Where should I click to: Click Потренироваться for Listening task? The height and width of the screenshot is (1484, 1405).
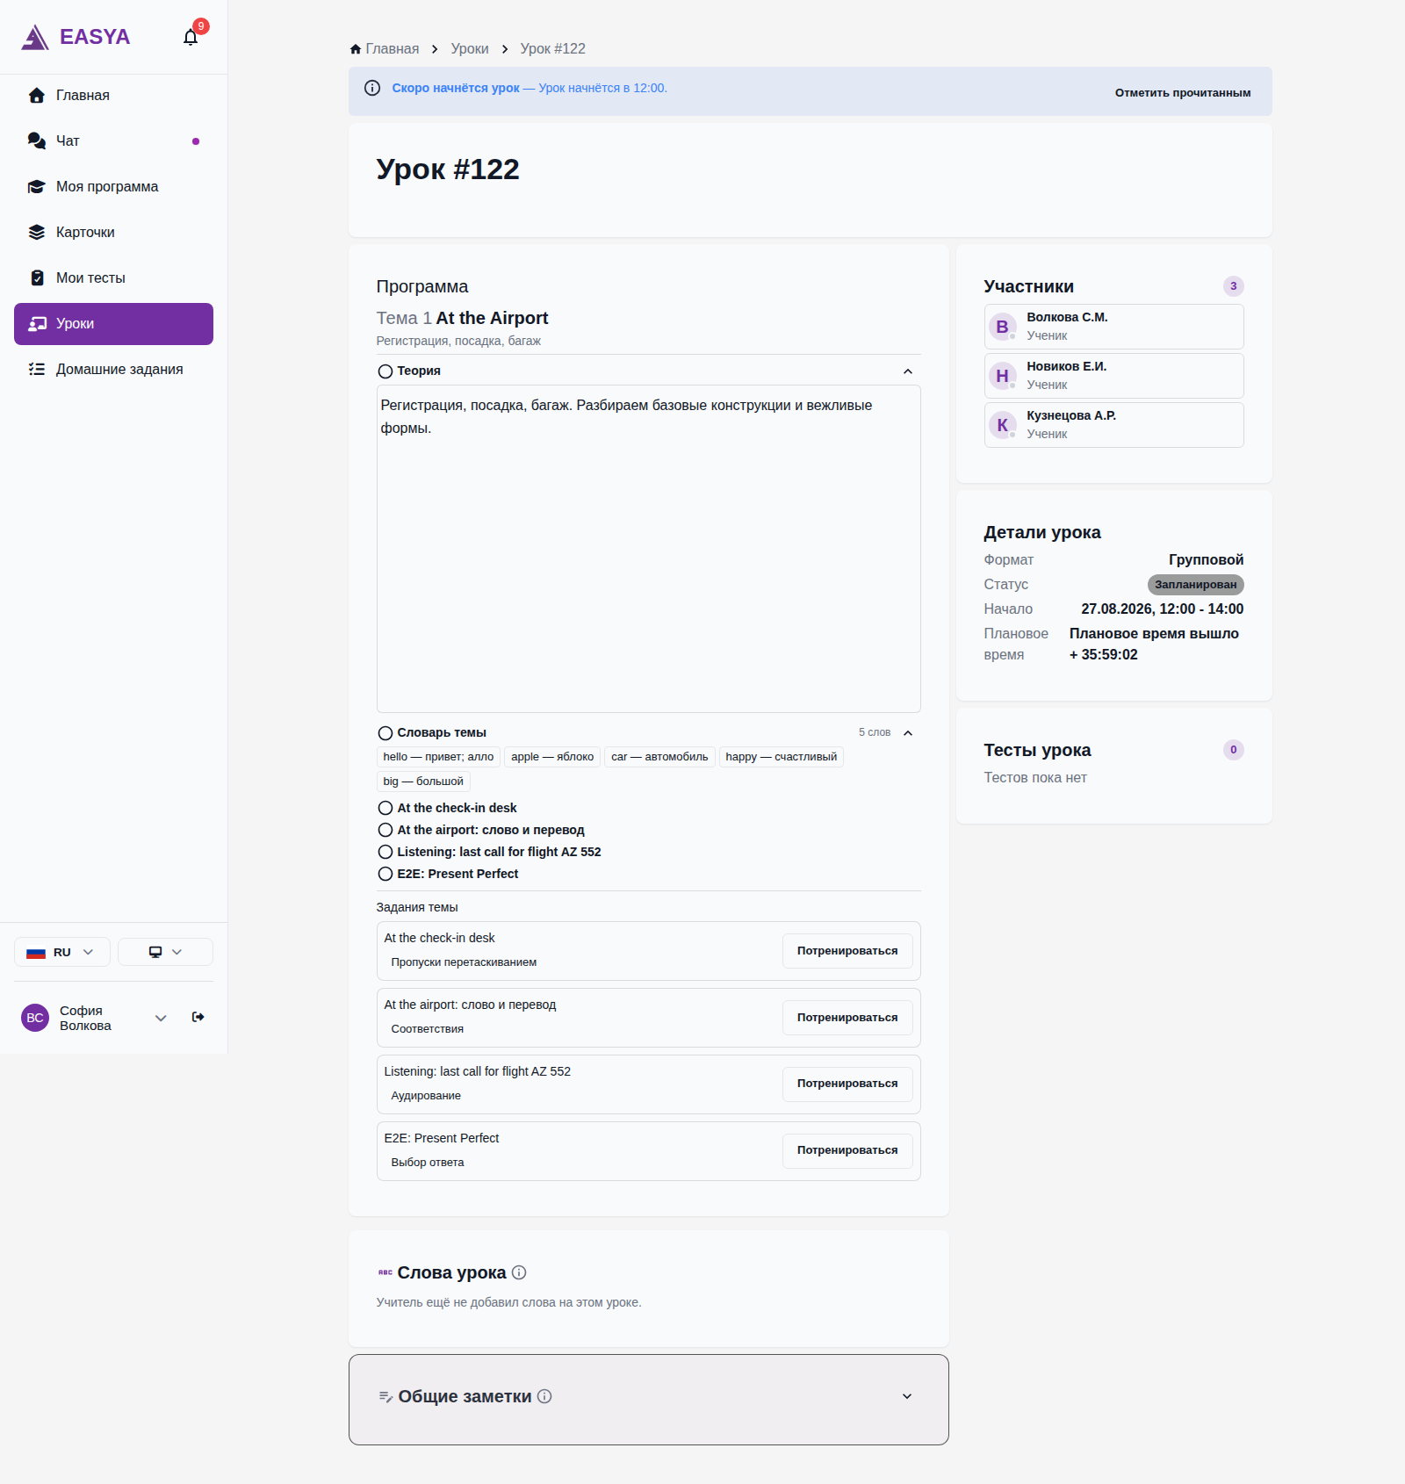pyautogui.click(x=847, y=1084)
